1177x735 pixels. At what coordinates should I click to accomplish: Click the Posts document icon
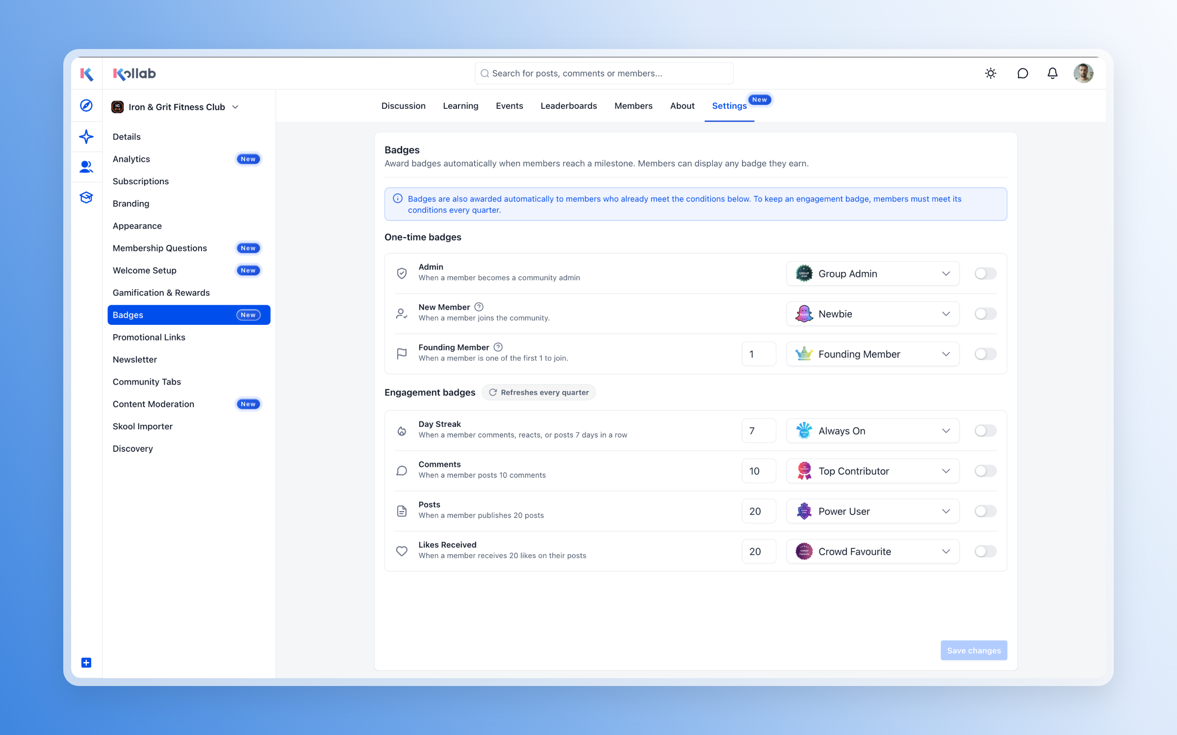click(402, 511)
